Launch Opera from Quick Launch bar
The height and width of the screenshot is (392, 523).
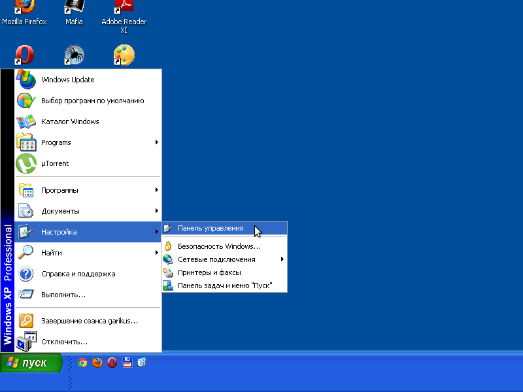(x=112, y=363)
